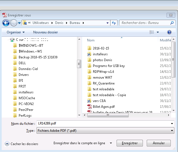Refresh the Bureau folder listing

click(x=114, y=23)
